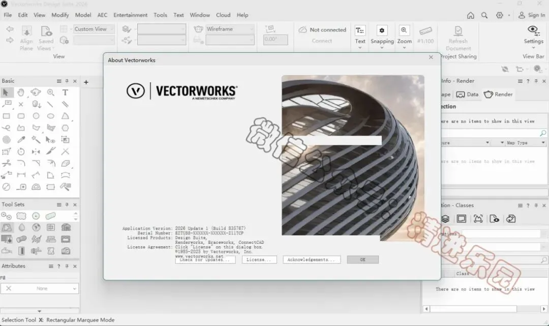Click the OK button in About dialog

point(363,259)
